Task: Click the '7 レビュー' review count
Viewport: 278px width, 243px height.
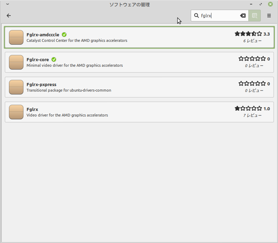Action: 252,115
